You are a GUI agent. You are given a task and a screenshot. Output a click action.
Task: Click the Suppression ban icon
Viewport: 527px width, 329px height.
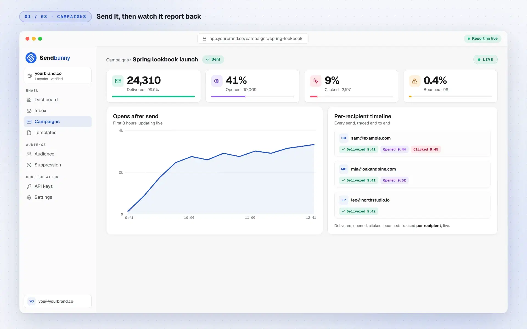(29, 165)
